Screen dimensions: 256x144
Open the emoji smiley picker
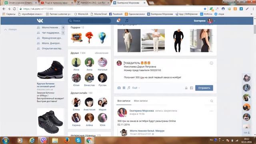[x=211, y=63]
